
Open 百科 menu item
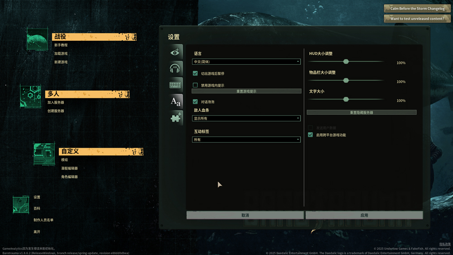pos(37,208)
